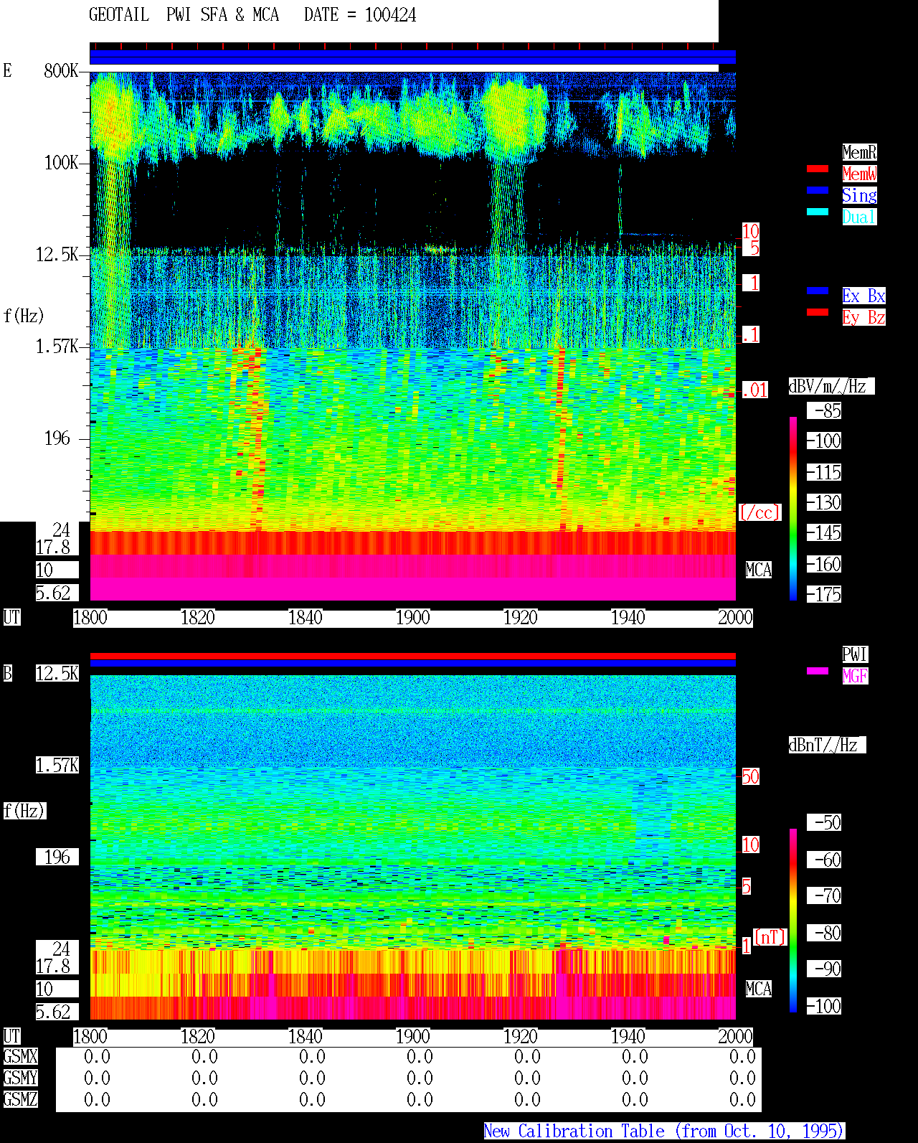Click the -100 magnetic color scale value
Screen dimensions: 918x1143
(825, 1006)
